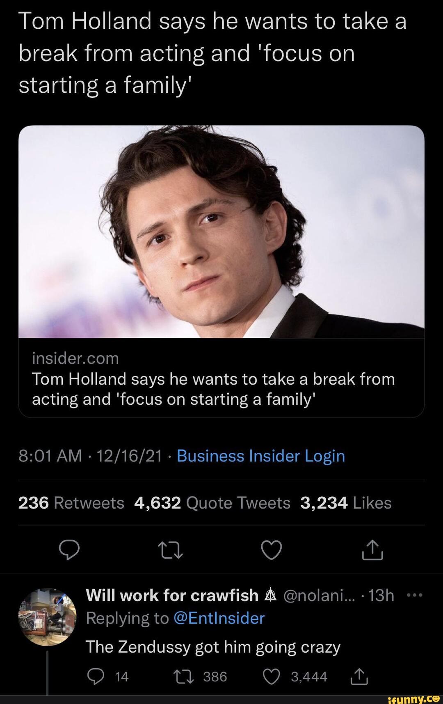
Task: Tap the retweet icon under main tweet
Action: [170, 550]
